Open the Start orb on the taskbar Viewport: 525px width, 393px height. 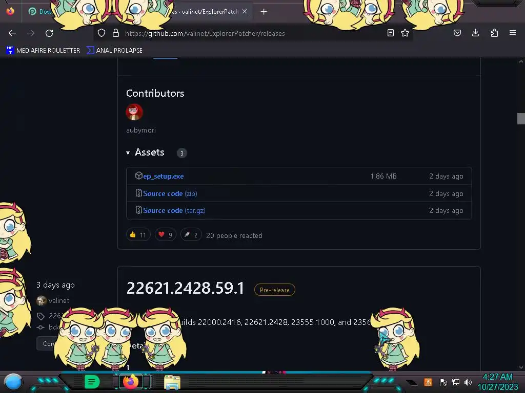[x=13, y=382]
